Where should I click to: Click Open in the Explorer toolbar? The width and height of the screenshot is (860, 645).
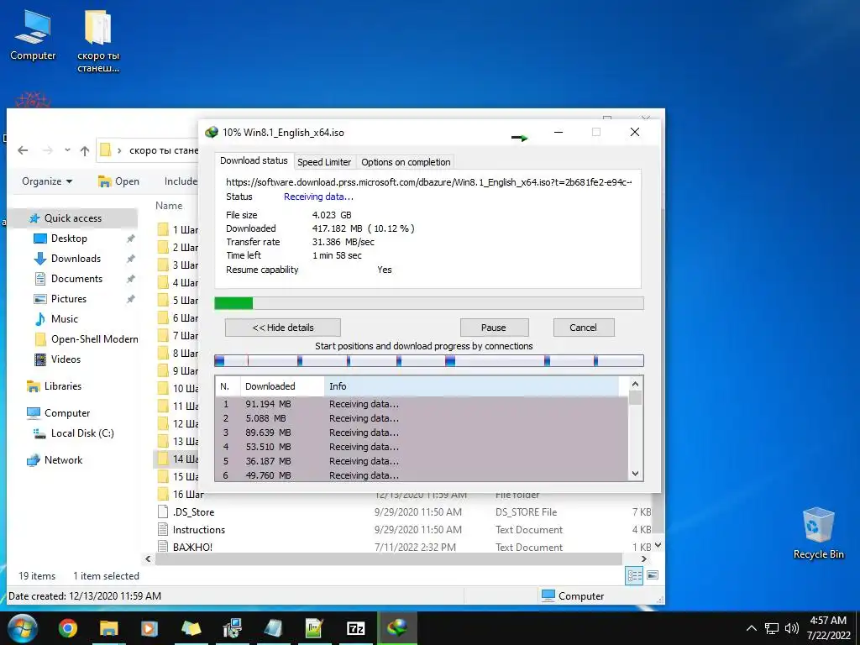tap(118, 181)
